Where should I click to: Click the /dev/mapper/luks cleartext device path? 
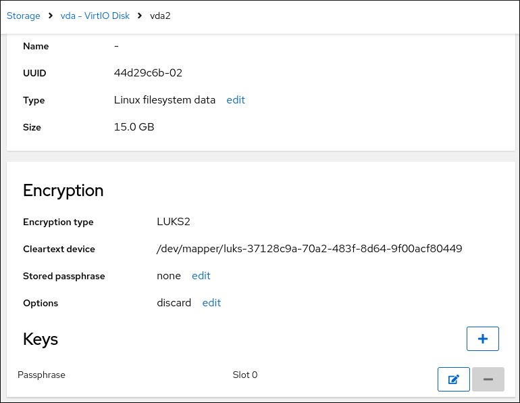[309, 249]
